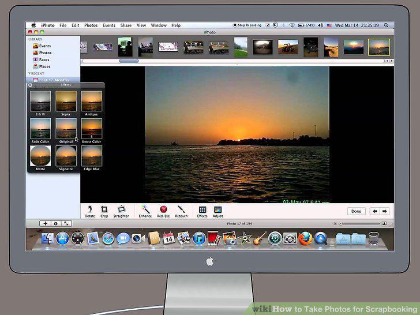Image resolution: width=420 pixels, height=315 pixels.
Task: Select the Crop tool
Action: pos(104,211)
